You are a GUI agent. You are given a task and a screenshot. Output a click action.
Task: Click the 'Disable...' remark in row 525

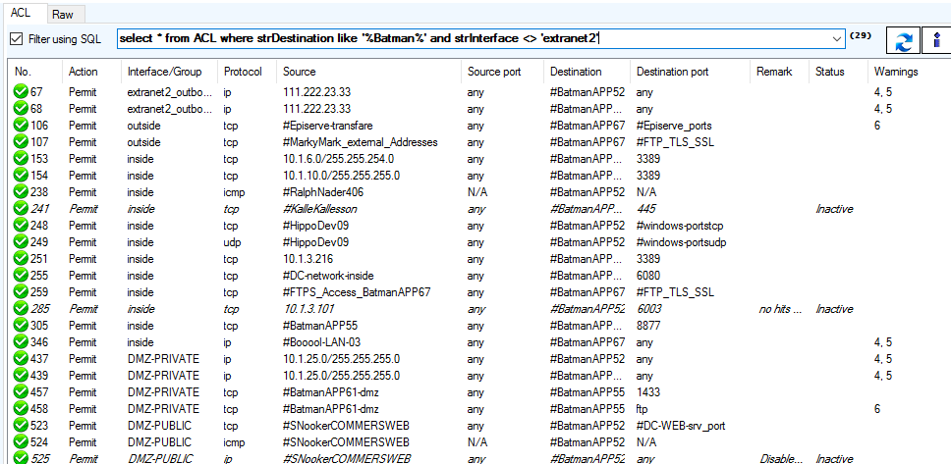[x=781, y=458]
